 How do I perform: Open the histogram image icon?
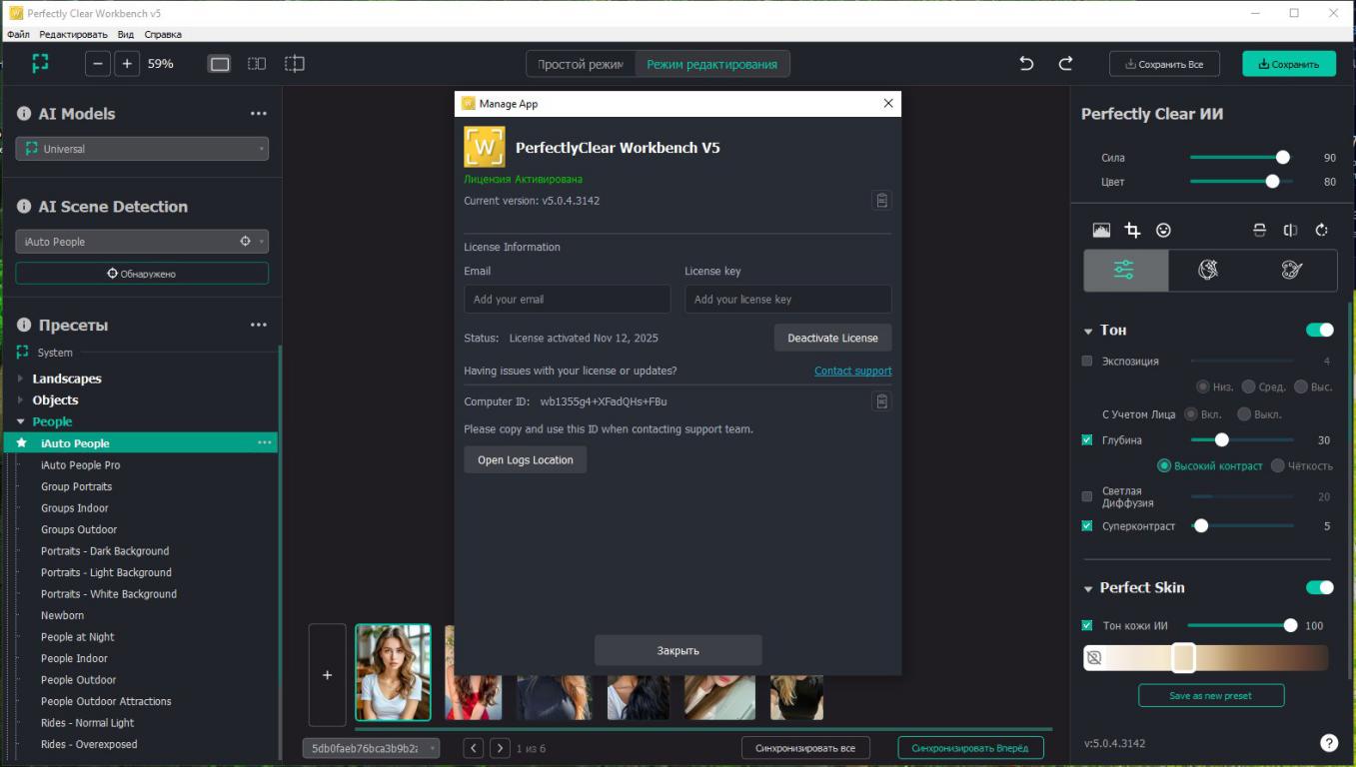click(x=1101, y=231)
